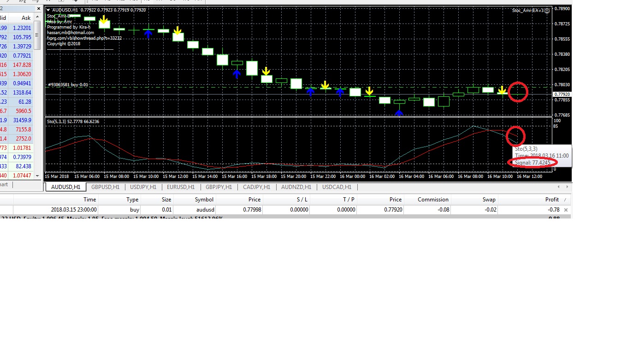Close the audusd buy order
The image size is (627, 354).
[x=566, y=210]
